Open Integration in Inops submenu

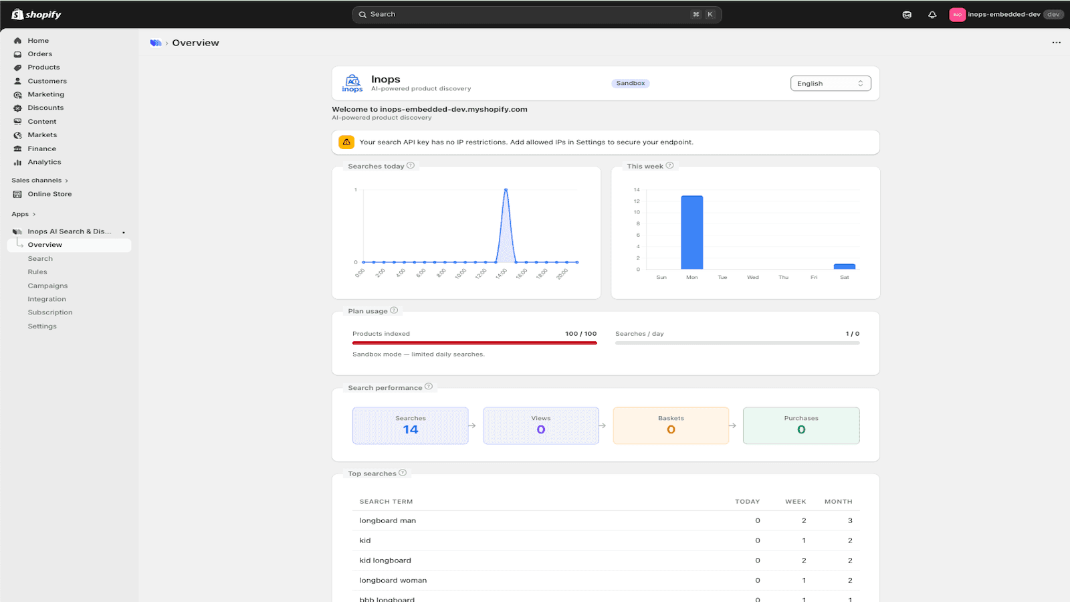tap(47, 299)
